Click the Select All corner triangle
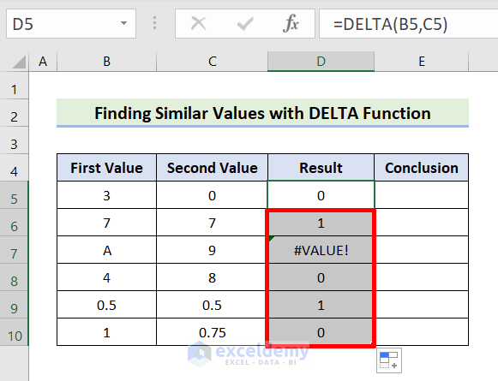498x381 pixels. (x=19, y=62)
